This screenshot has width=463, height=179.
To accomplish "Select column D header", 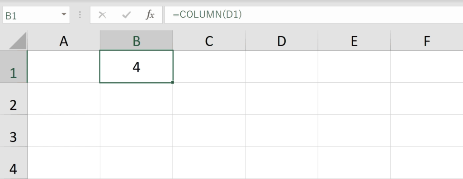I will point(281,41).
